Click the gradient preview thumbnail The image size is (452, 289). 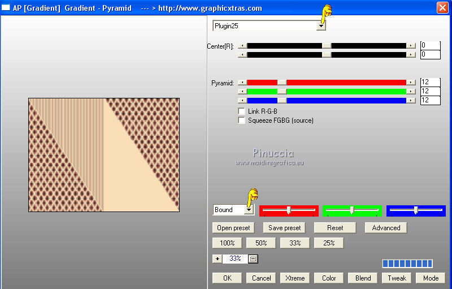(104, 155)
